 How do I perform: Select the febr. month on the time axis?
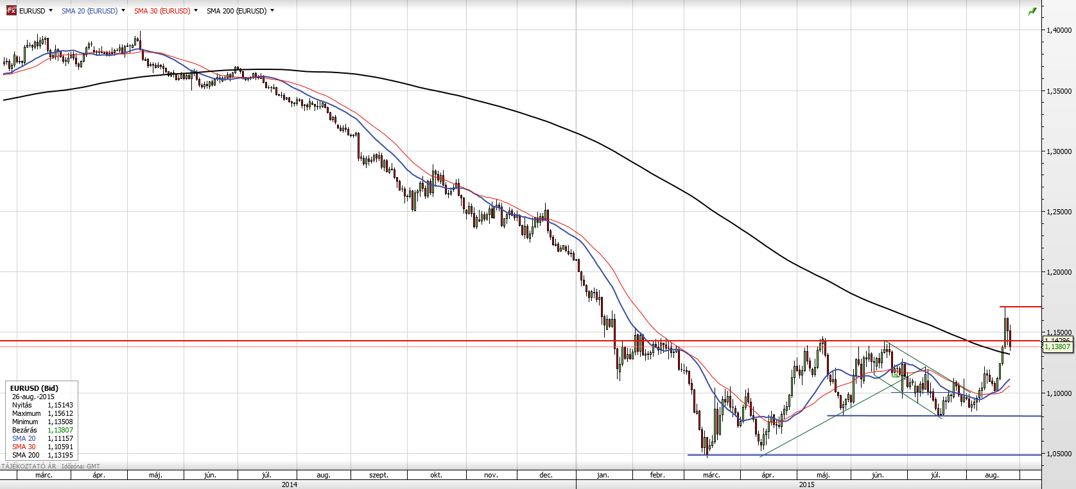tap(657, 475)
